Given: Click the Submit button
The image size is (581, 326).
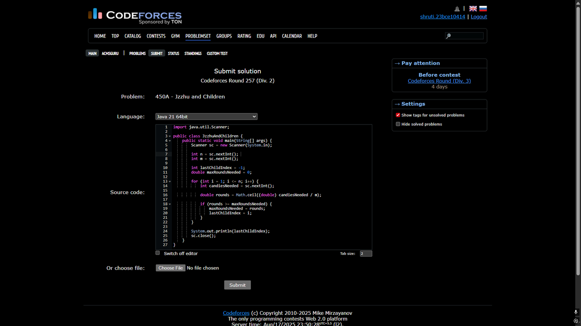Looking at the screenshot, I should (x=237, y=285).
